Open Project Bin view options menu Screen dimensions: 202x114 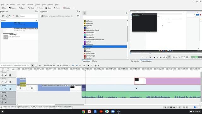(18, 16)
